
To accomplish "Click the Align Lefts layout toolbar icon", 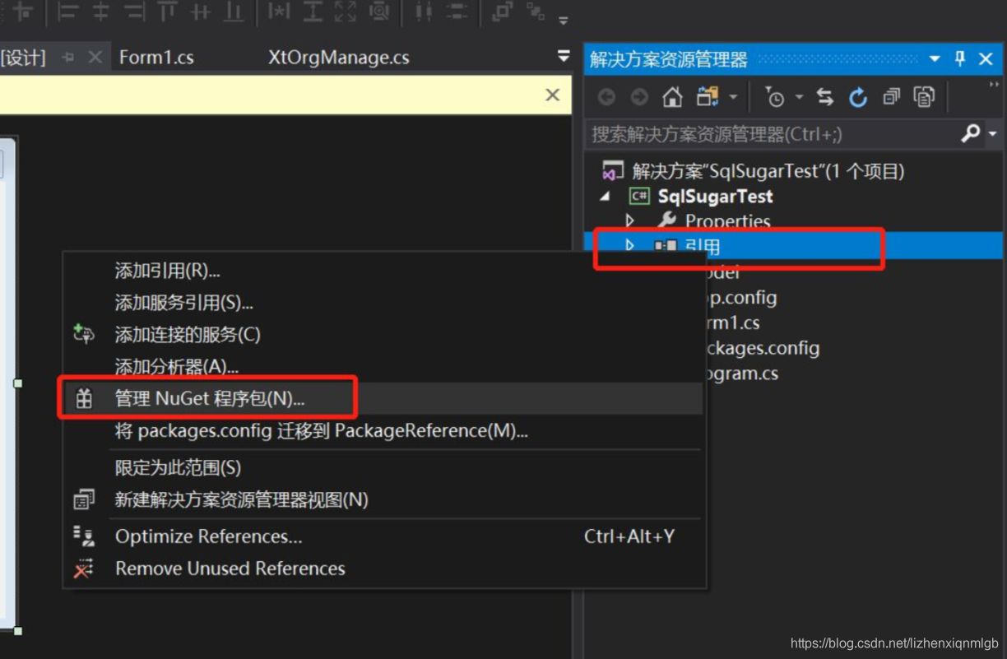I will (67, 12).
